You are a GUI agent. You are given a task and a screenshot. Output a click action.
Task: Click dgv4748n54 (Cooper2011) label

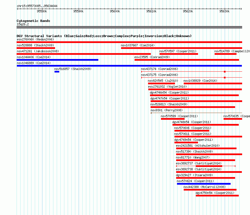coord(192,122)
